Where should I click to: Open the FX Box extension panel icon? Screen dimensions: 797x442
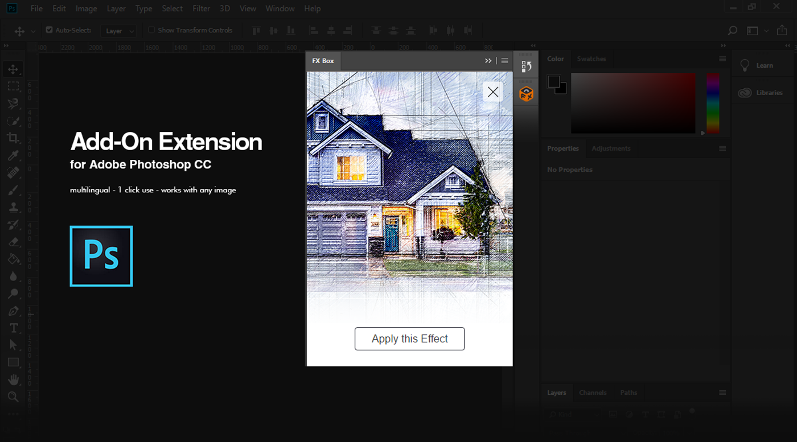pyautogui.click(x=525, y=93)
